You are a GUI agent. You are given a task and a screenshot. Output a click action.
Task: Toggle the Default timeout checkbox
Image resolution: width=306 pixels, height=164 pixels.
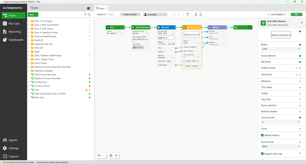pyautogui.click(x=262, y=135)
